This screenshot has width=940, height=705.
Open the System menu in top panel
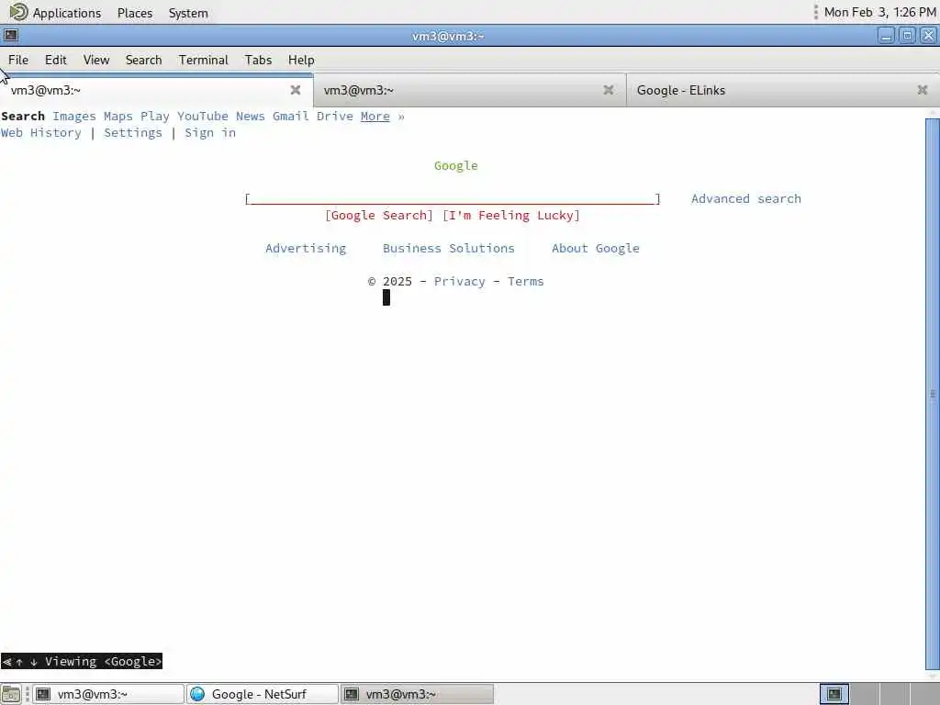pos(188,13)
